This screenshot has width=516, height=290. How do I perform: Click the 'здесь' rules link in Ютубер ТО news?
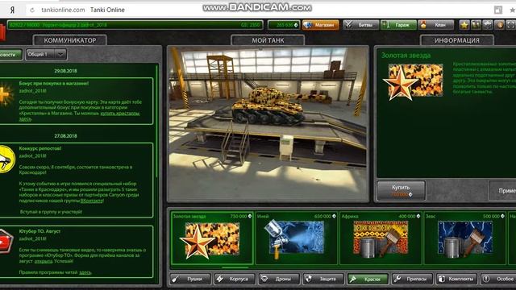click(85, 272)
